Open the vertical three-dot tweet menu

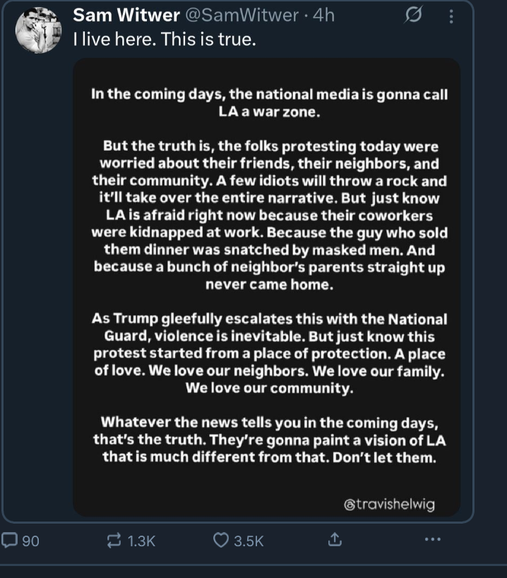[x=451, y=16]
